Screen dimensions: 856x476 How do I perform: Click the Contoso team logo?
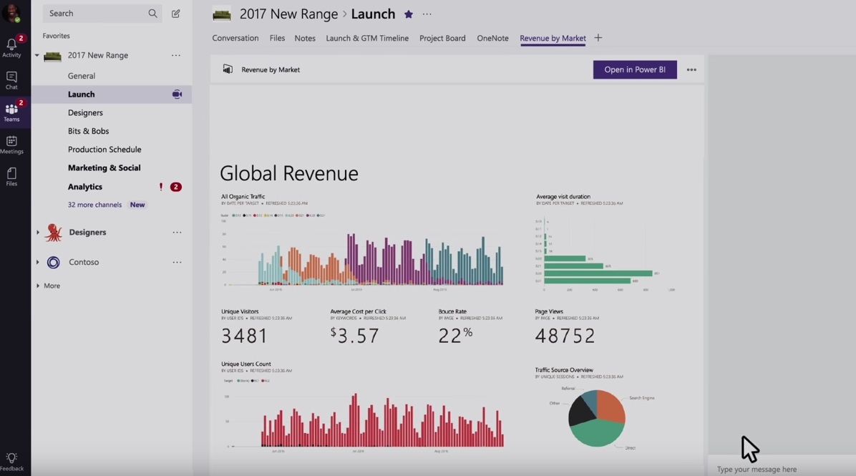tap(53, 262)
